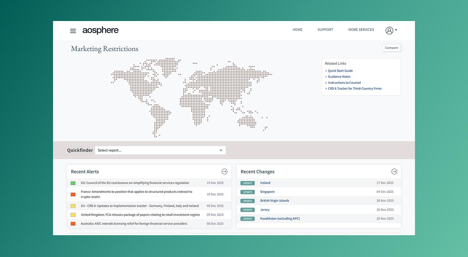Expand the Quickfinder Select report dropdown
The width and height of the screenshot is (468, 257).
[x=160, y=150]
